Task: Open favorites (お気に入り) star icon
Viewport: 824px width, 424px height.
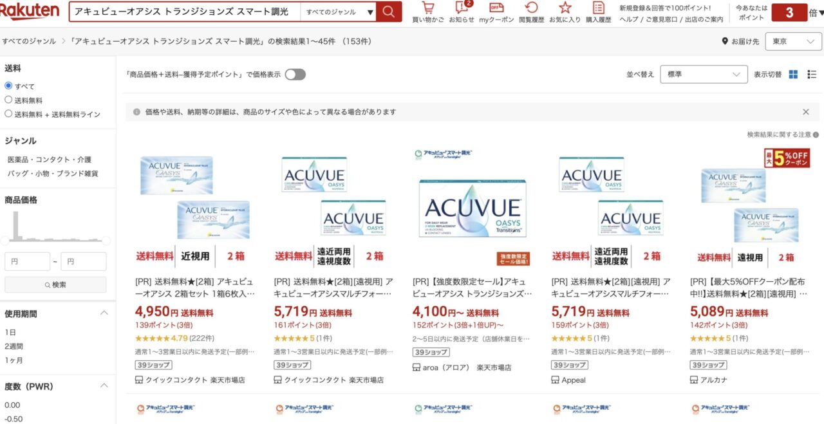Action: 565,8
